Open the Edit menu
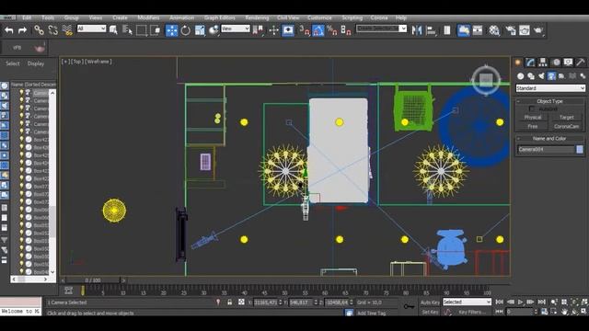 click(27, 17)
